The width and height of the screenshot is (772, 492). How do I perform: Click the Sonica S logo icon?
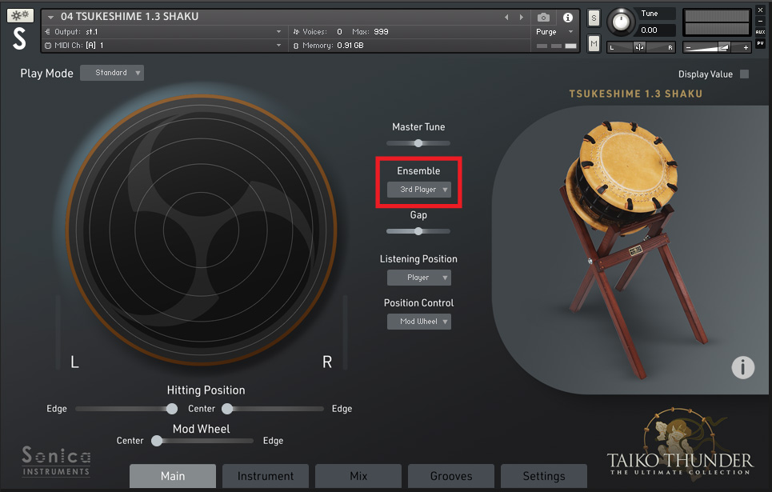point(19,38)
